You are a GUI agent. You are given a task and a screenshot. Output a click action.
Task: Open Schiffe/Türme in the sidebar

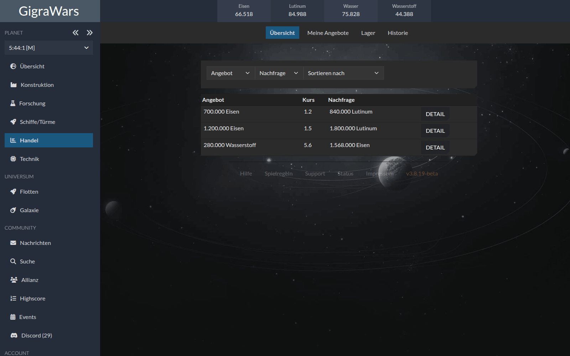pos(49,122)
